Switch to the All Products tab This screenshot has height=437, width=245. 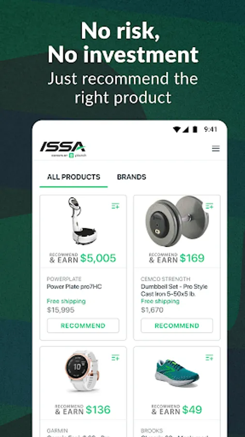click(74, 177)
